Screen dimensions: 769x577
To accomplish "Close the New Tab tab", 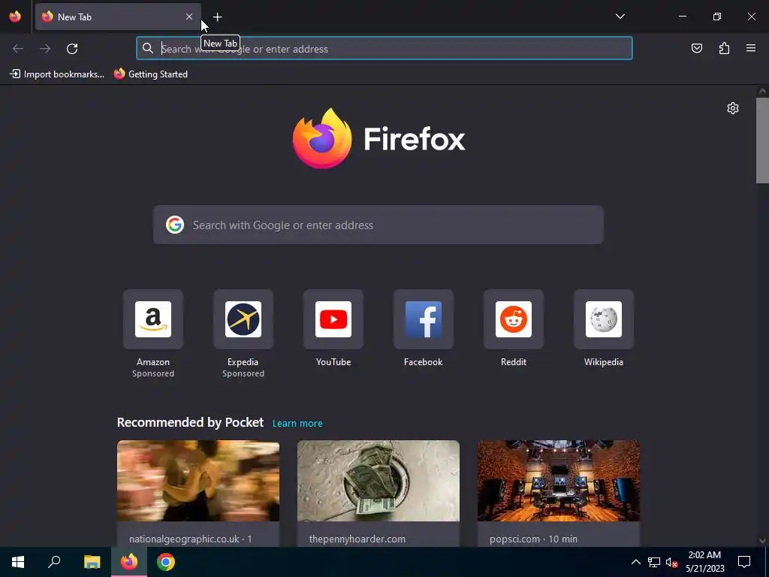I will tap(189, 17).
